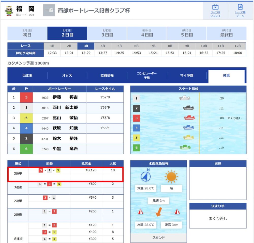Open the ライブ&リプレイ video icon
The width and height of the screenshot is (254, 243).
(215, 7)
